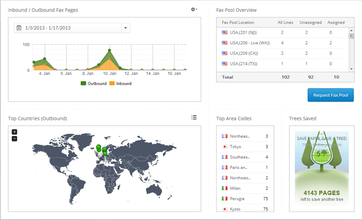Click the fax pool scrollbar thumb
This screenshot has height=220, width=362.
click(x=351, y=36)
